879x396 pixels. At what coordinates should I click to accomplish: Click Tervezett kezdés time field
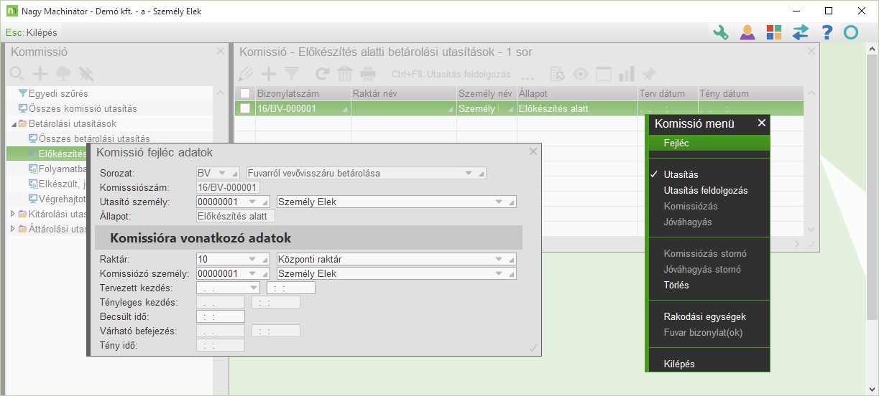291,288
